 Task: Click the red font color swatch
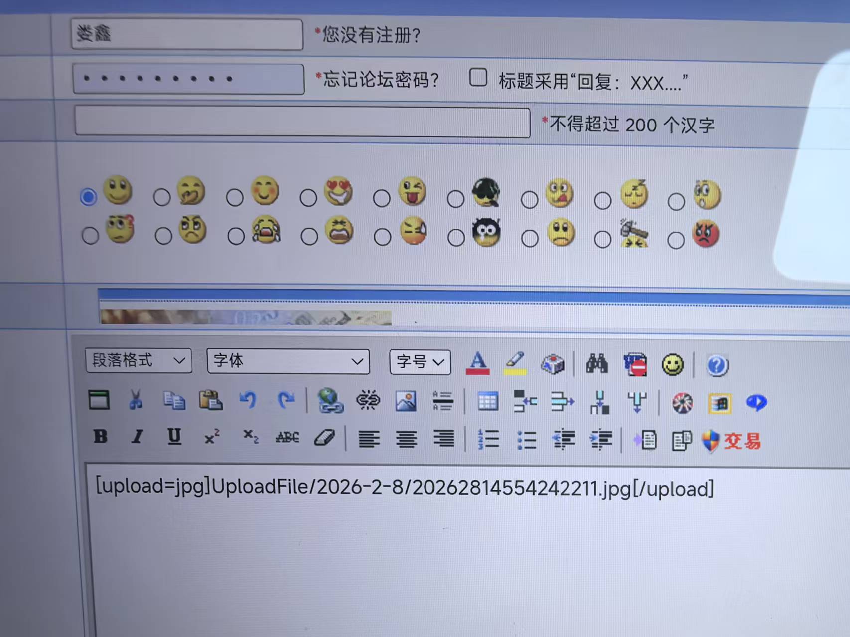(x=477, y=364)
